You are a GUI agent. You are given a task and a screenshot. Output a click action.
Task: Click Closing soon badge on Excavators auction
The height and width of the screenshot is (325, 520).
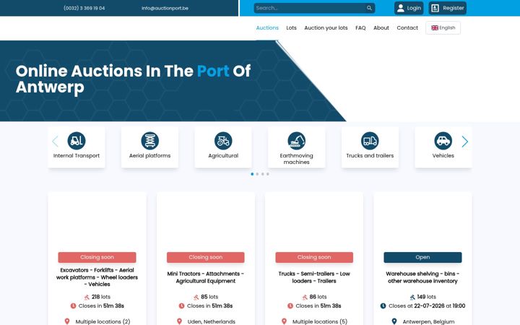pyautogui.click(x=97, y=257)
